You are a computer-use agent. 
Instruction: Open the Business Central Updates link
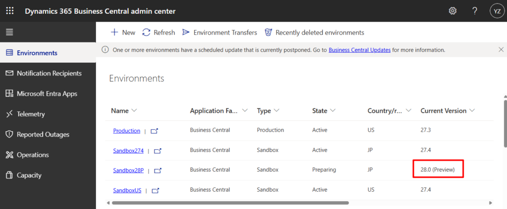coord(359,50)
